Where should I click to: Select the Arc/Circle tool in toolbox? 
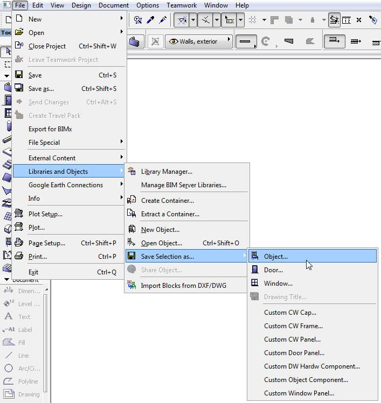(x=22, y=369)
